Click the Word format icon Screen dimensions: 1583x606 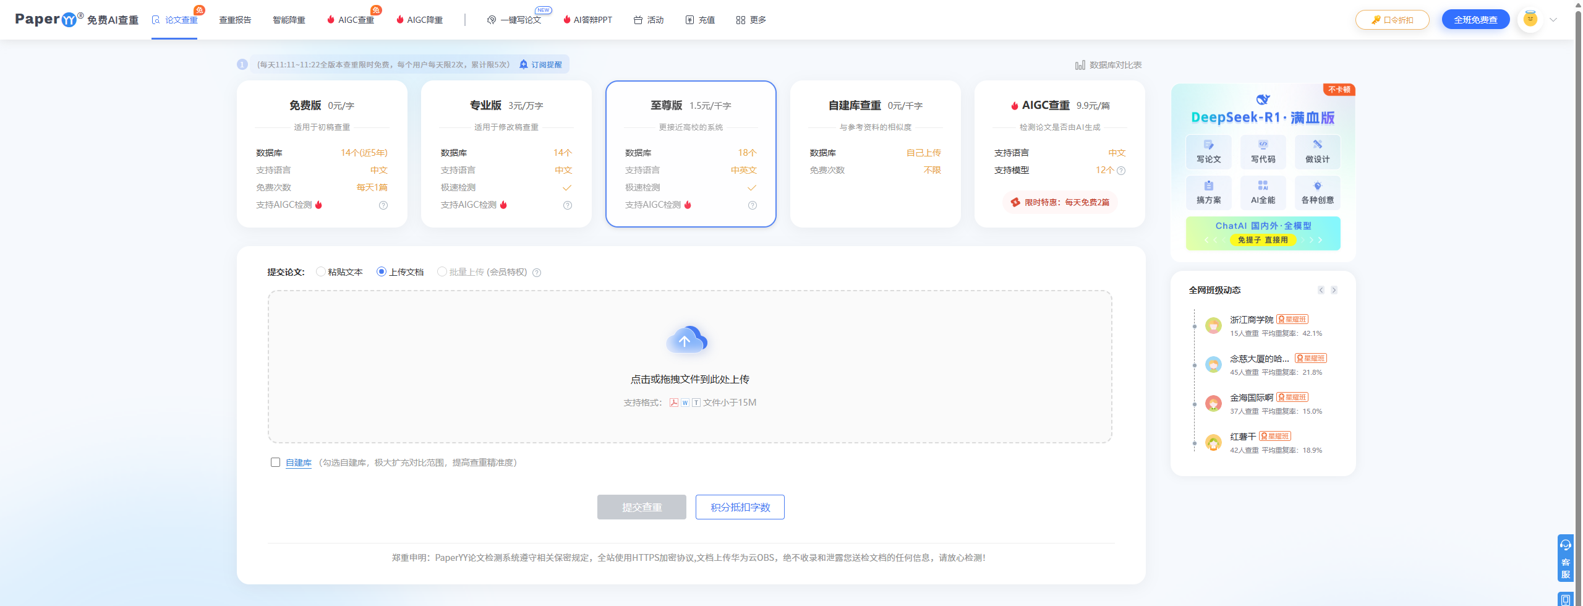tap(685, 403)
